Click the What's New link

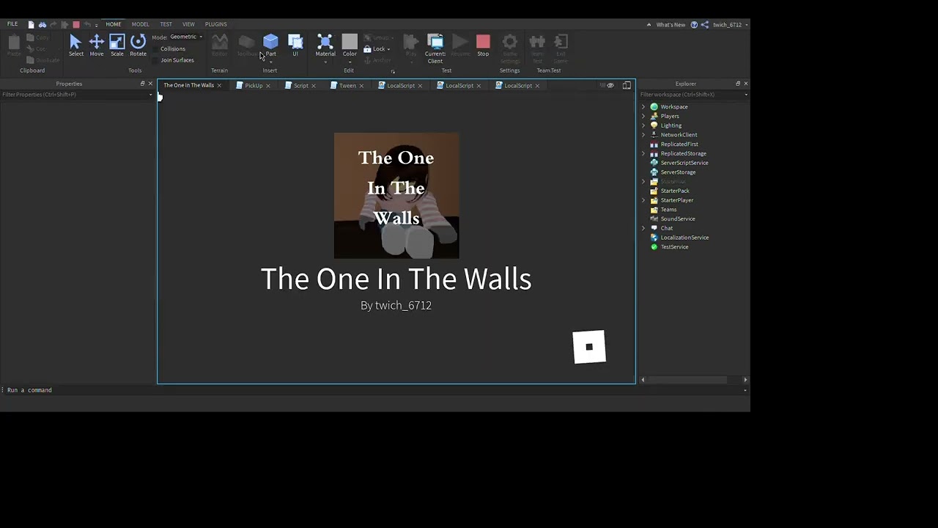[671, 25]
